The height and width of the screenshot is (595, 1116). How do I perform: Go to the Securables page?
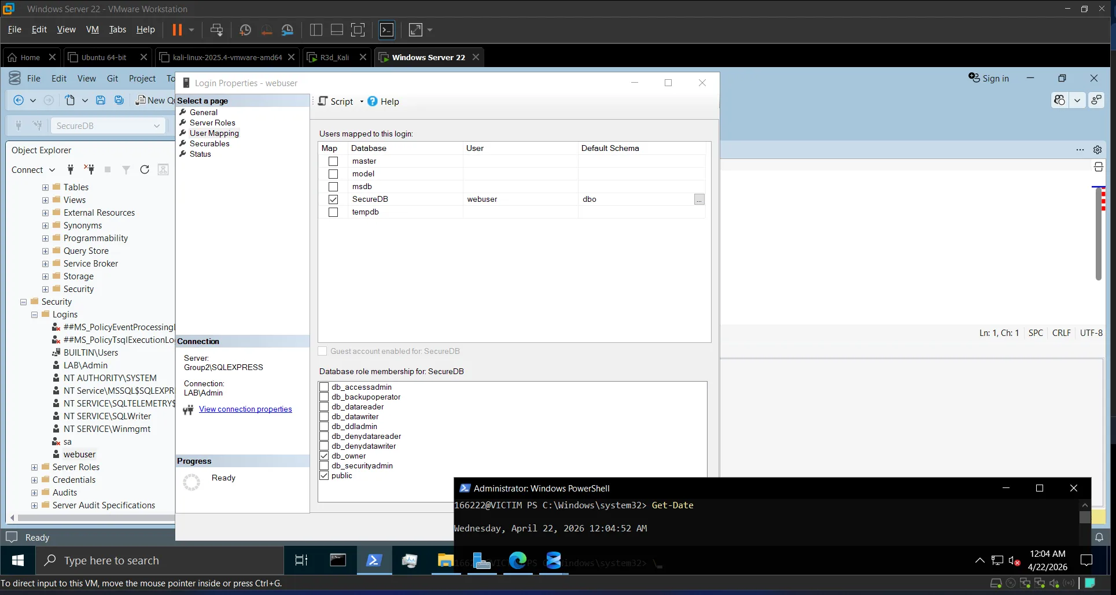[209, 143]
